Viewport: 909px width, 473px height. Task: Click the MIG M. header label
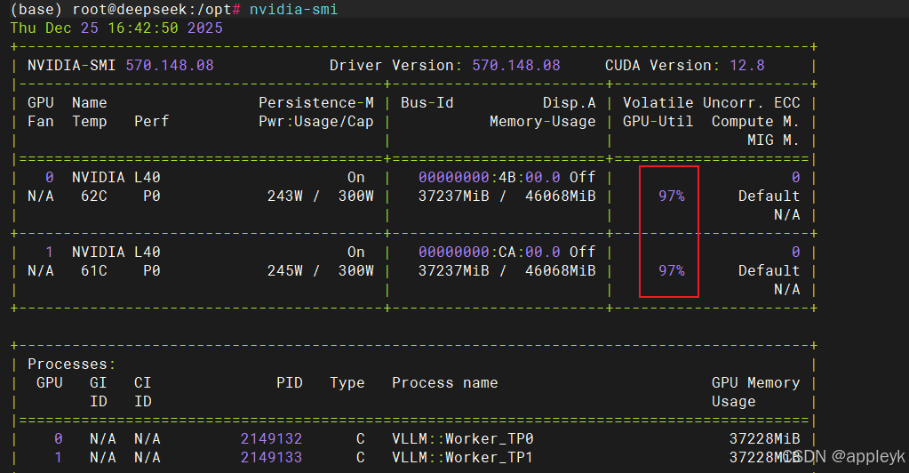click(774, 140)
